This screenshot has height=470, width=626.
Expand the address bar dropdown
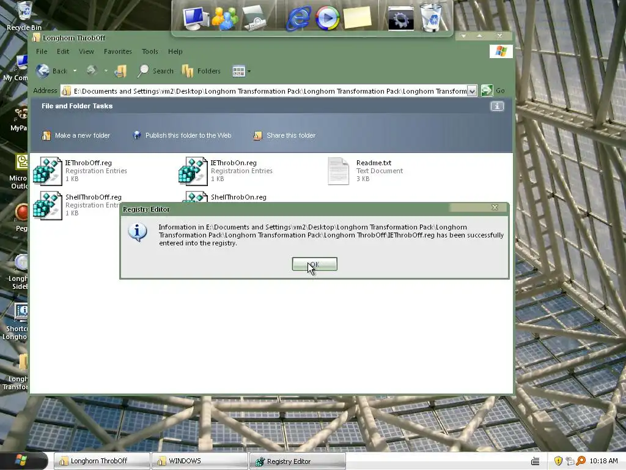pos(472,91)
